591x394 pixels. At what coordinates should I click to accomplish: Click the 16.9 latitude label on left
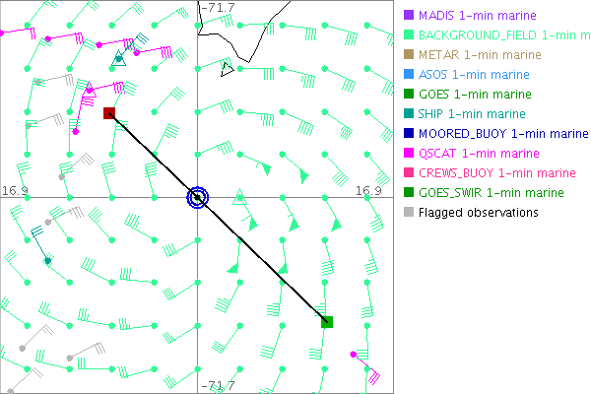[15, 190]
